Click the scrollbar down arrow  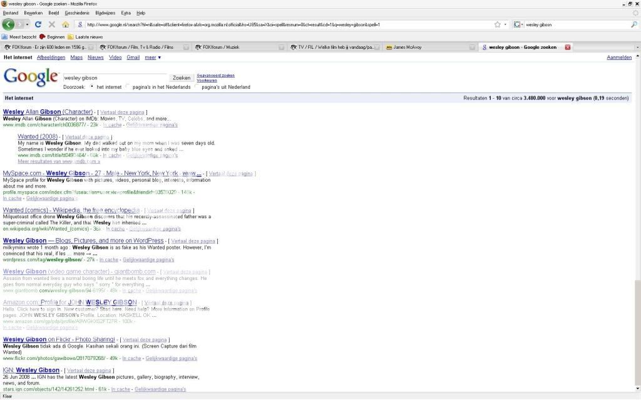[x=637, y=389]
